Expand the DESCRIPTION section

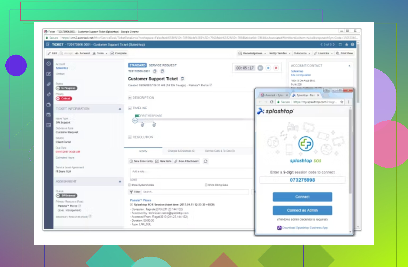130,98
